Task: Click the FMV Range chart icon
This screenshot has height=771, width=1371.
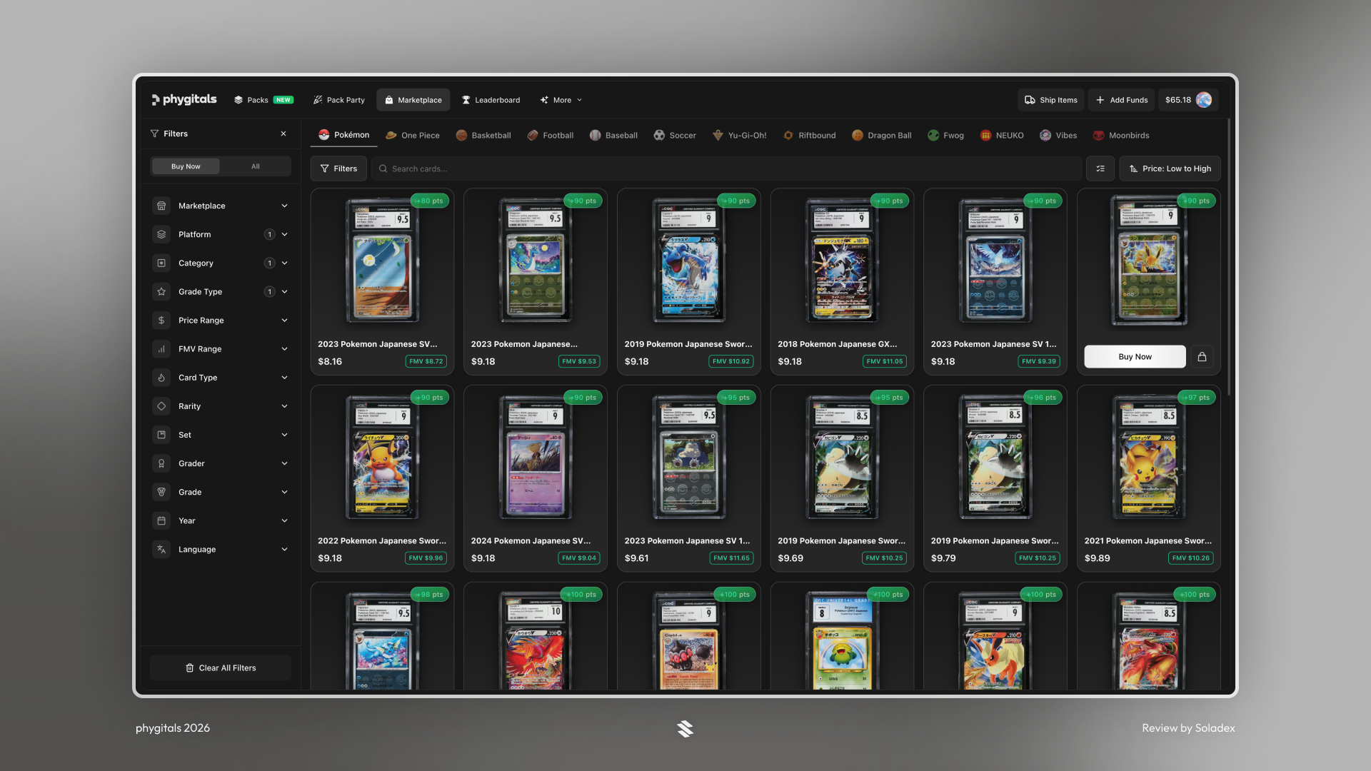Action: 161,349
